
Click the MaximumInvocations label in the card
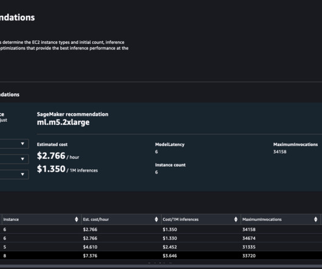[x=295, y=144]
